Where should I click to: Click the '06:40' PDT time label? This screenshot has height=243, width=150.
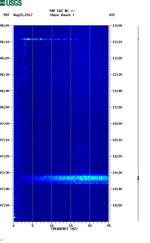pos(5,91)
